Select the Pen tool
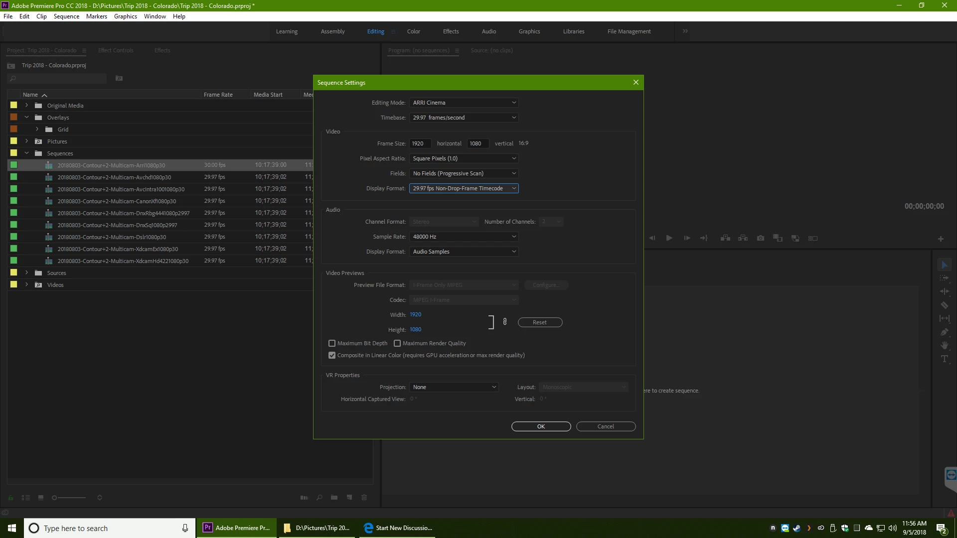Screen dimensions: 957x538 coord(944,332)
